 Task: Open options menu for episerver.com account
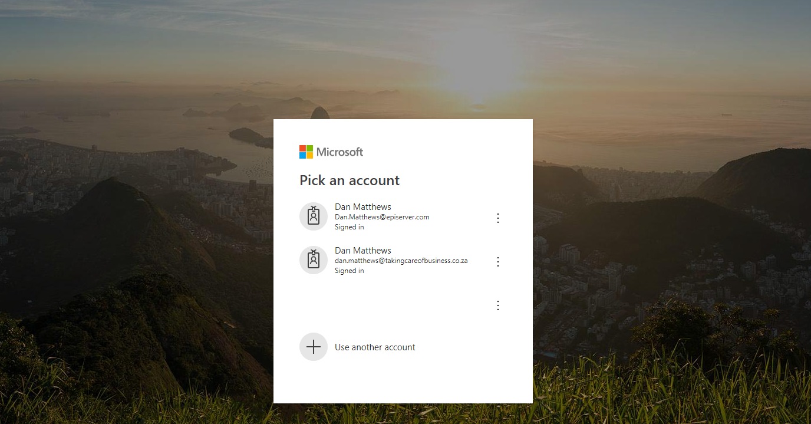pyautogui.click(x=498, y=218)
